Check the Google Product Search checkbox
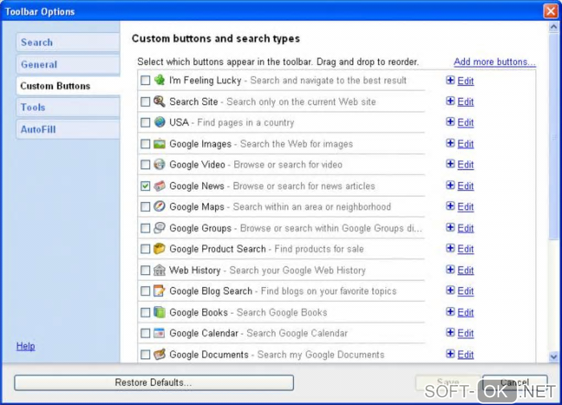This screenshot has width=562, height=405. click(145, 249)
